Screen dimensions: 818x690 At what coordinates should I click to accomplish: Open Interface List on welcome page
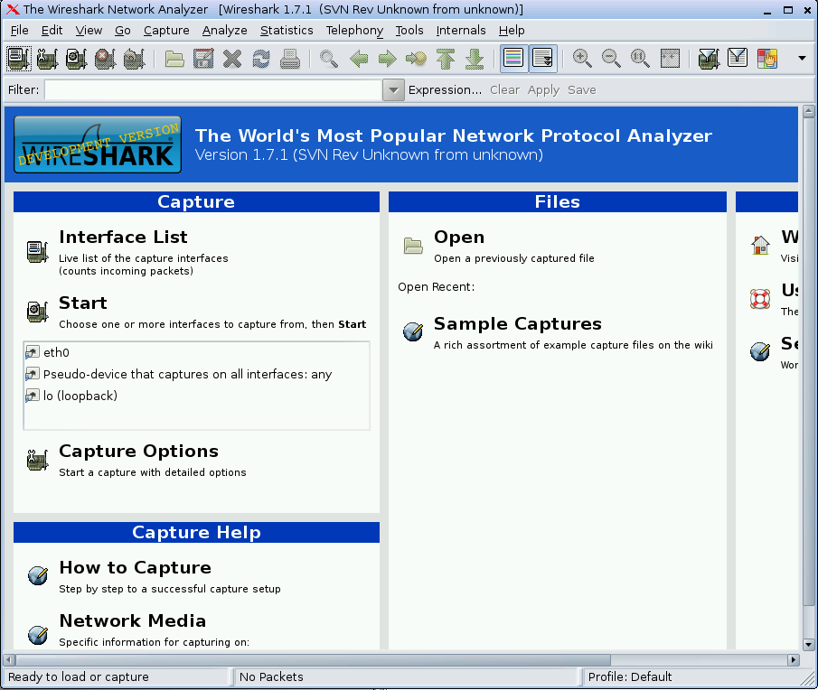pos(123,238)
